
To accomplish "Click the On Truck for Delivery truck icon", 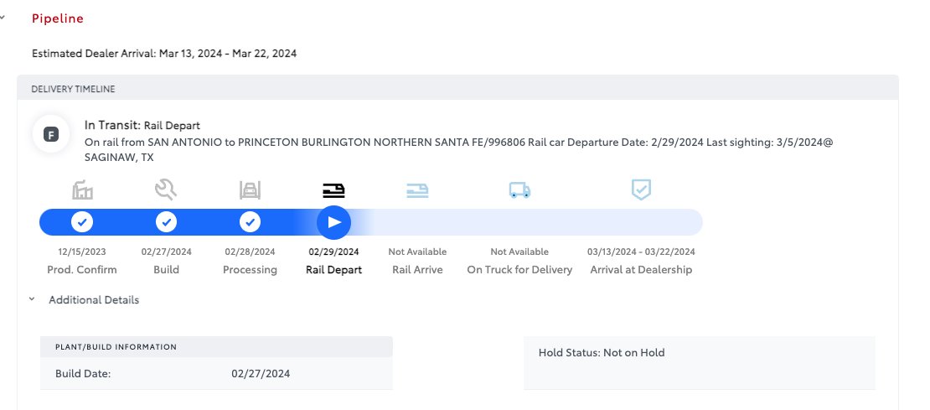I will click(x=519, y=189).
